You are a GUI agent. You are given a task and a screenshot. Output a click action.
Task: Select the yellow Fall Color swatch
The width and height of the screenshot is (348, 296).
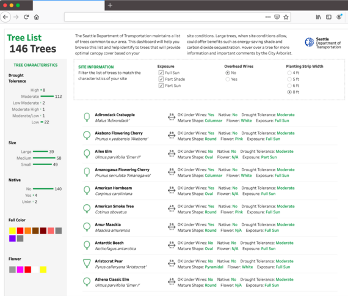tap(12, 231)
